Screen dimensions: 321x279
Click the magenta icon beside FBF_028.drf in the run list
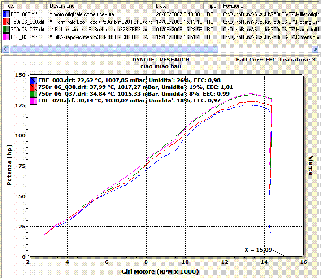click(x=6, y=37)
